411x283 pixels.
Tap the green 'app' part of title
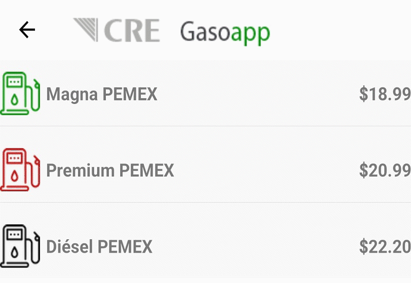[250, 33]
